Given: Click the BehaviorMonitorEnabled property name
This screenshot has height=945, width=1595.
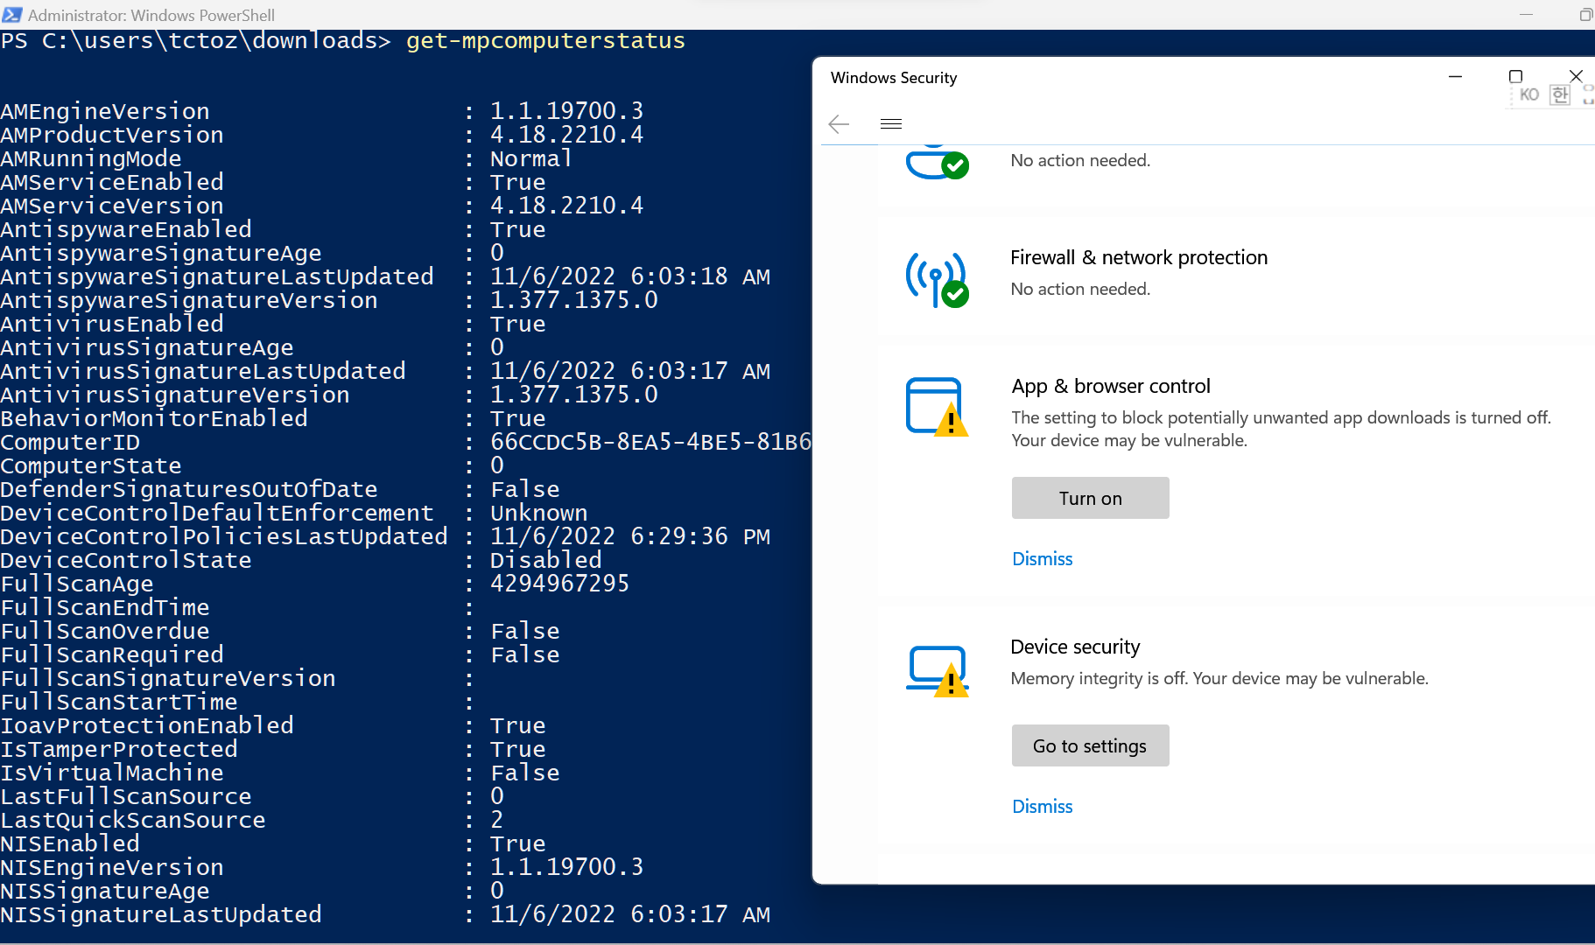Looking at the screenshot, I should click(x=154, y=418).
